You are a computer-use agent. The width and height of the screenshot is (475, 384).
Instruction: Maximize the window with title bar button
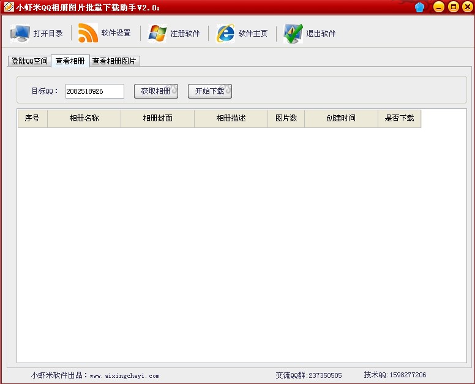click(454, 7)
